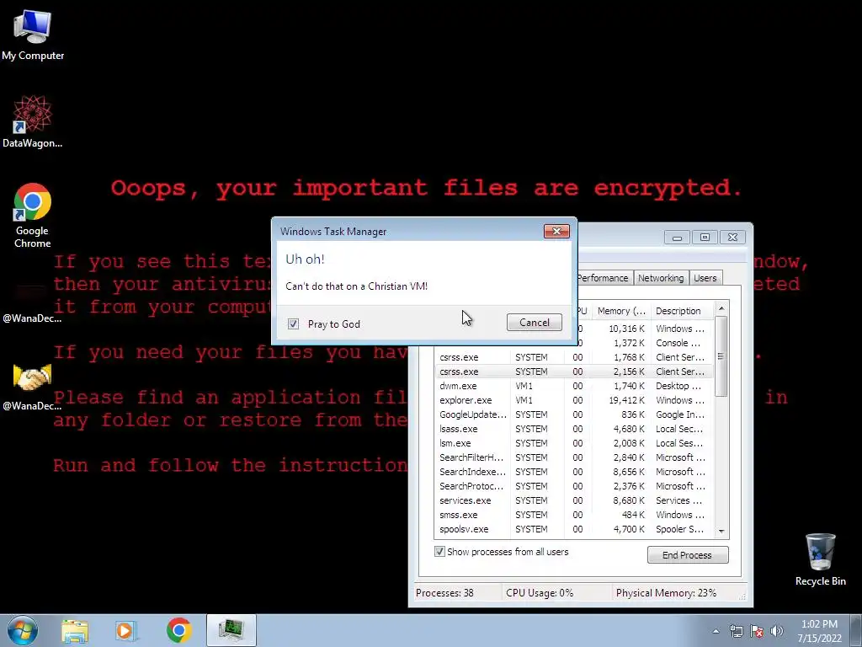Close the Task Manager window
Image resolution: width=862 pixels, height=647 pixels.
733,237
